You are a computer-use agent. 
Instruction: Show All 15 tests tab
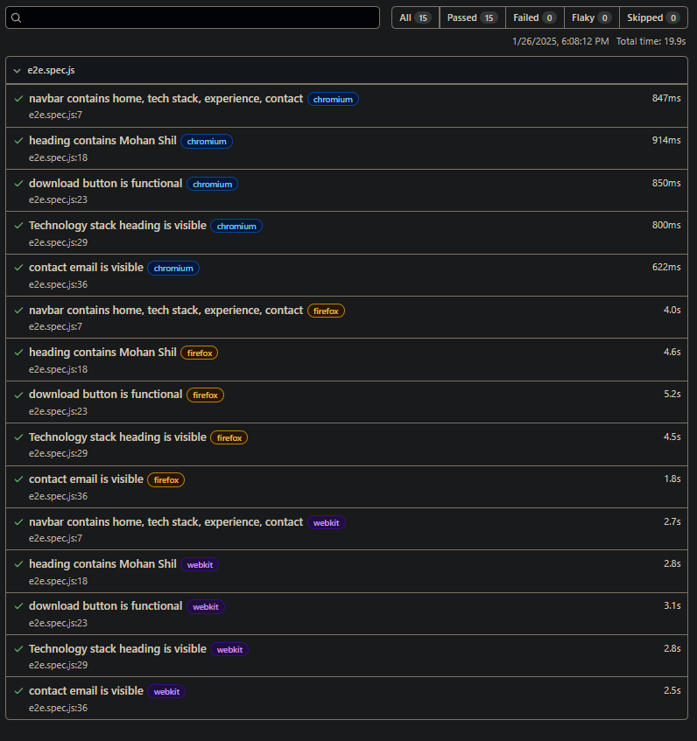[x=415, y=18]
